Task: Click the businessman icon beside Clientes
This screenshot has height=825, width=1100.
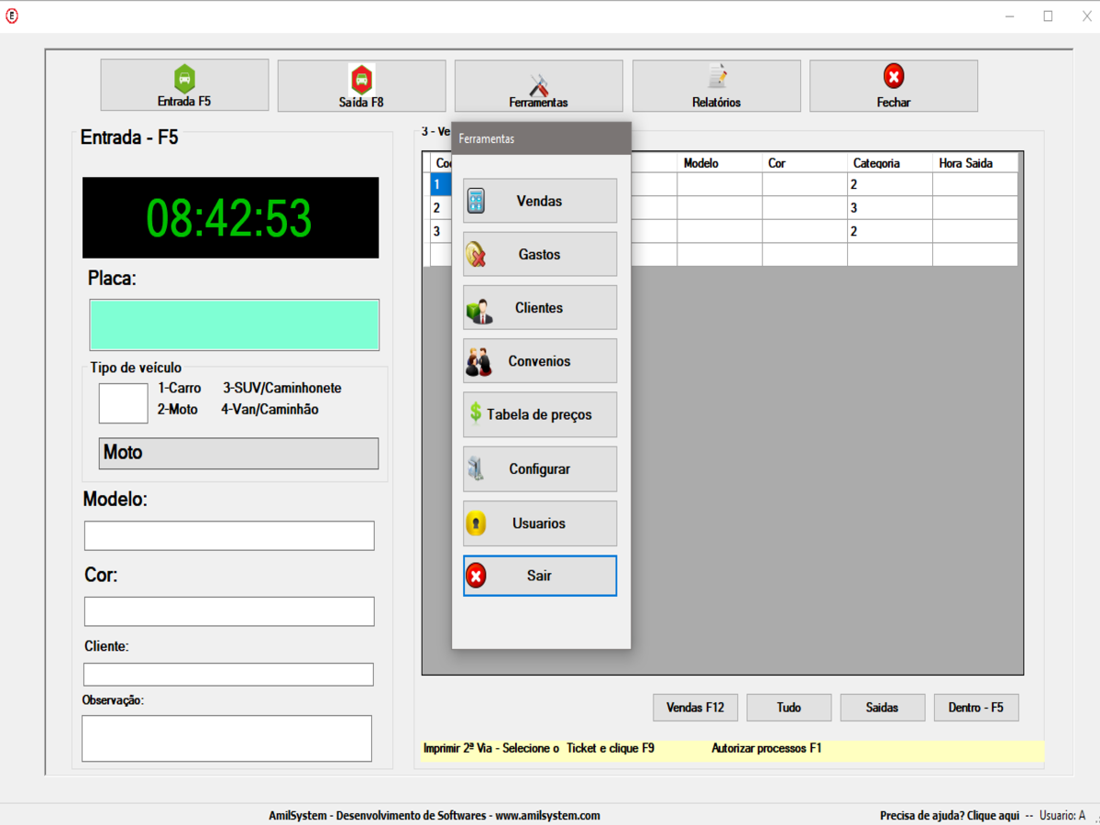Action: 478,312
